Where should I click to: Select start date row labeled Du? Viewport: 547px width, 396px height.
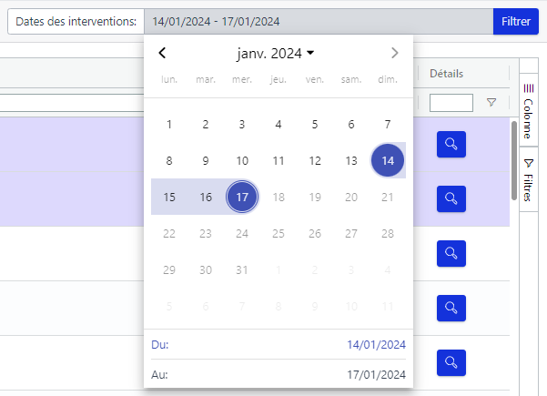279,345
